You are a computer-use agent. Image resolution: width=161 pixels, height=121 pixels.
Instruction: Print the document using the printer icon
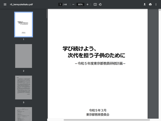pos(150,4)
